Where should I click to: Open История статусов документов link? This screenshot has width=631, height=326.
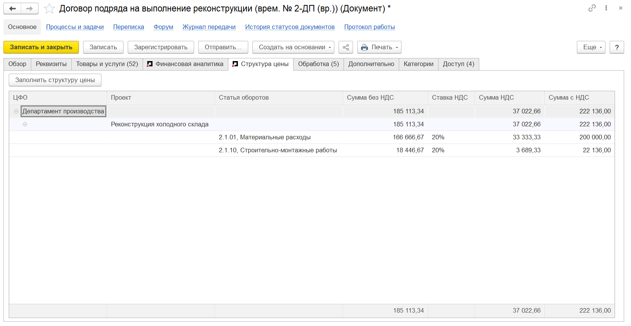point(290,27)
